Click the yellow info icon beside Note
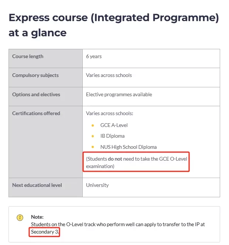The image size is (229, 245). click(20, 218)
